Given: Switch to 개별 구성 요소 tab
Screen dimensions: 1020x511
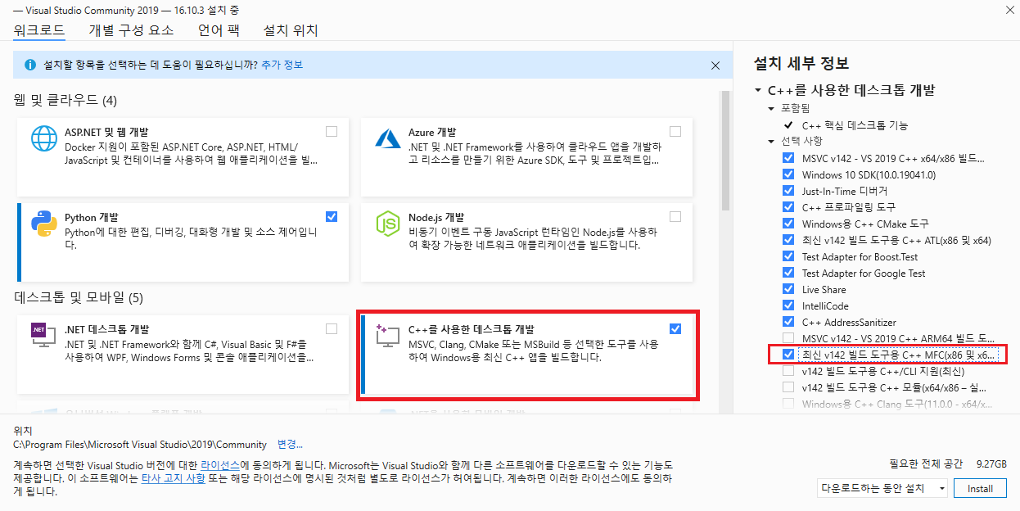Looking at the screenshot, I should point(131,30).
